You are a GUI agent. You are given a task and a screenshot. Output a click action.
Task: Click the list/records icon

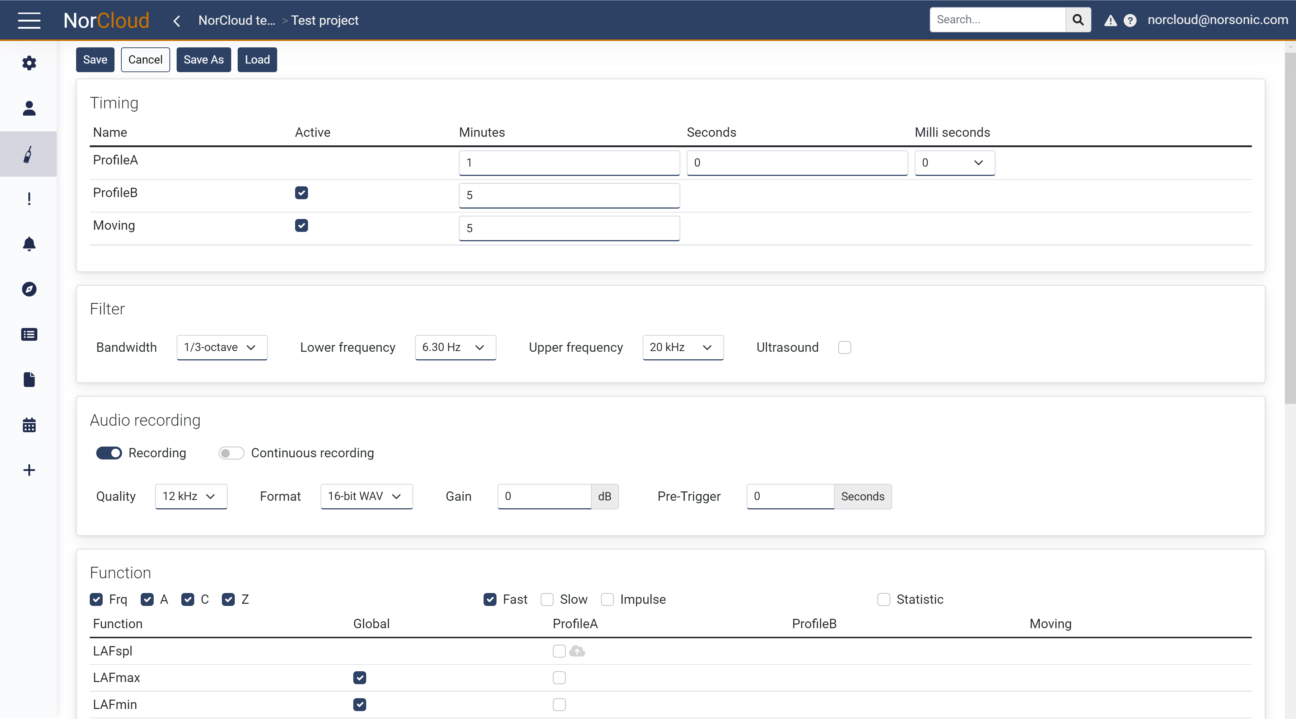(x=29, y=335)
